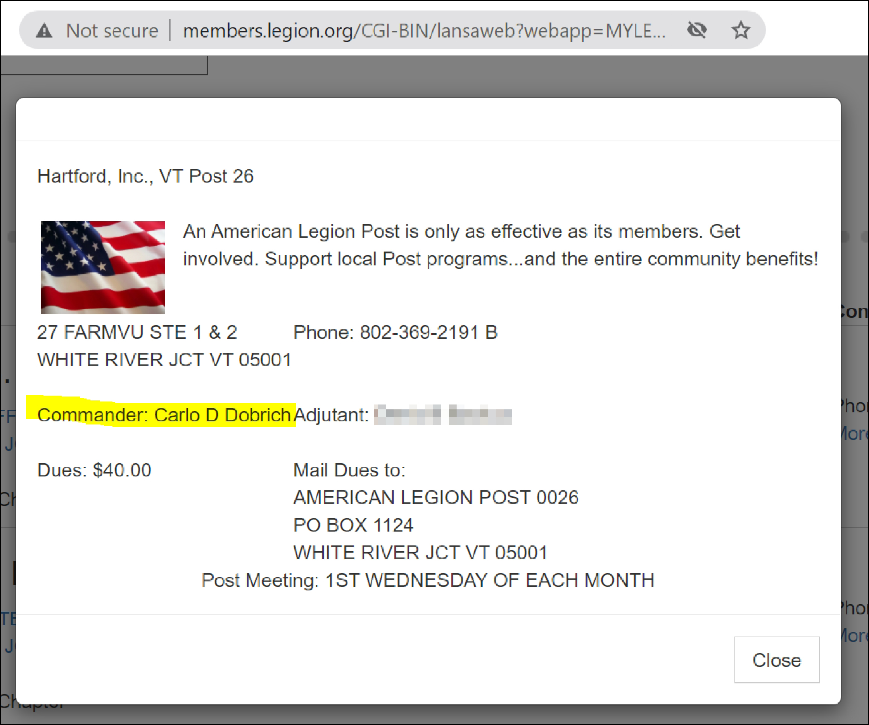Click the WHITE RIVER JCT VT 05001 line under address
869x725 pixels.
click(x=164, y=360)
